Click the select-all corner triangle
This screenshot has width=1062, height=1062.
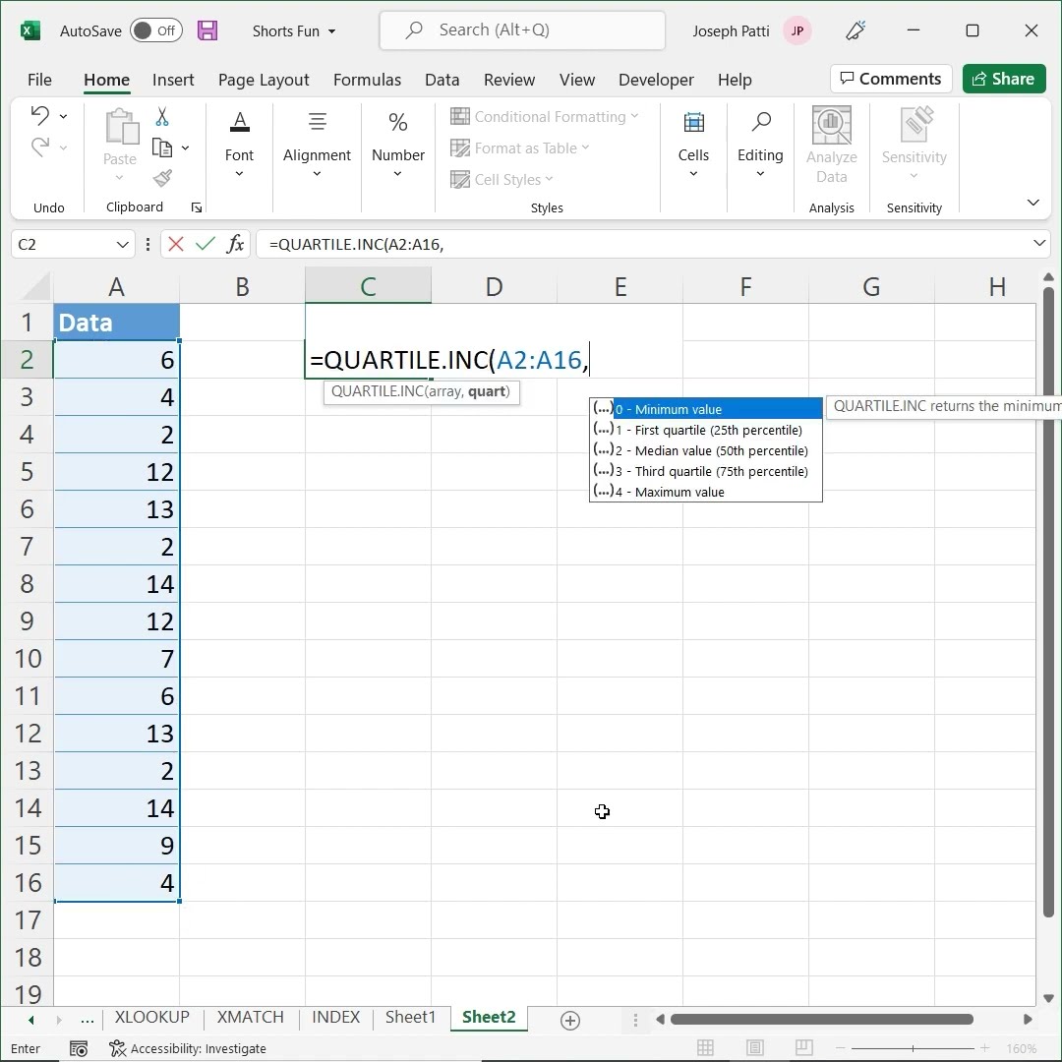click(x=36, y=287)
